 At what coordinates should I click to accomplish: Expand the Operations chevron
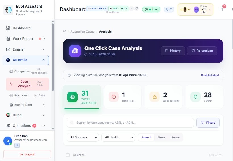[x=44, y=126]
